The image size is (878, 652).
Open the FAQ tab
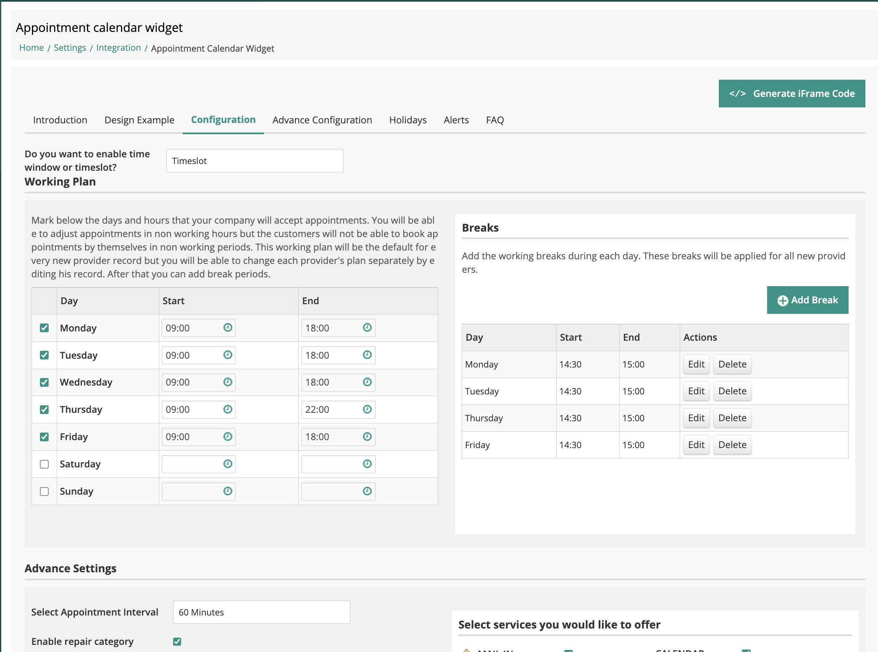coord(495,120)
